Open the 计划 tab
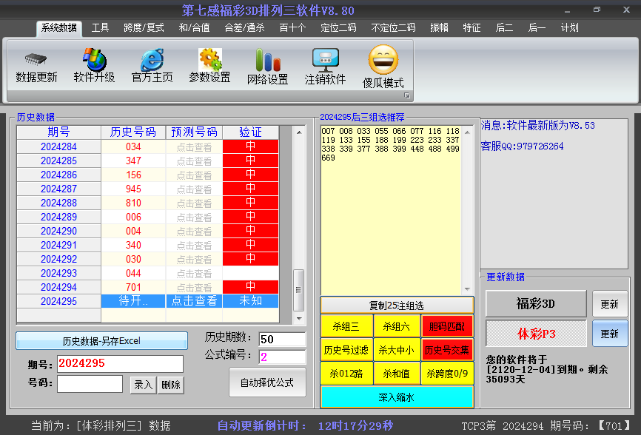The height and width of the screenshot is (435, 641). point(570,28)
